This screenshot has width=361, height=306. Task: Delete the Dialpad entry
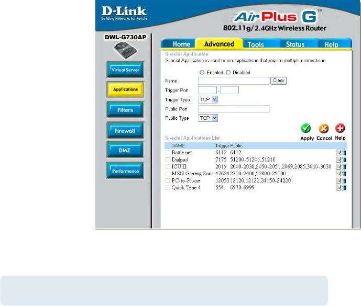pyautogui.click(x=344, y=160)
